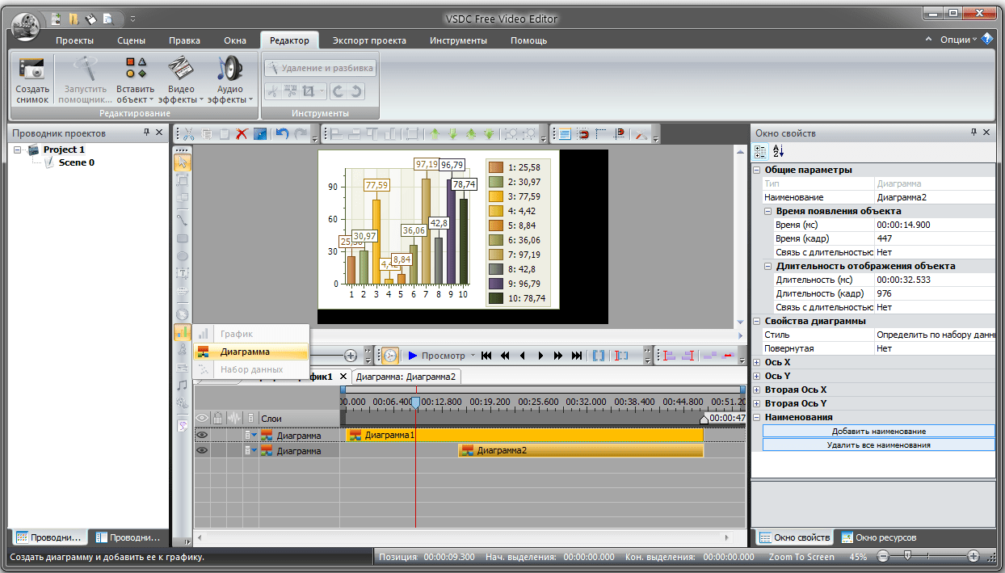Click the zoom-in plus icon on the timeline
Screen dimensions: 1005x573
[x=351, y=356]
